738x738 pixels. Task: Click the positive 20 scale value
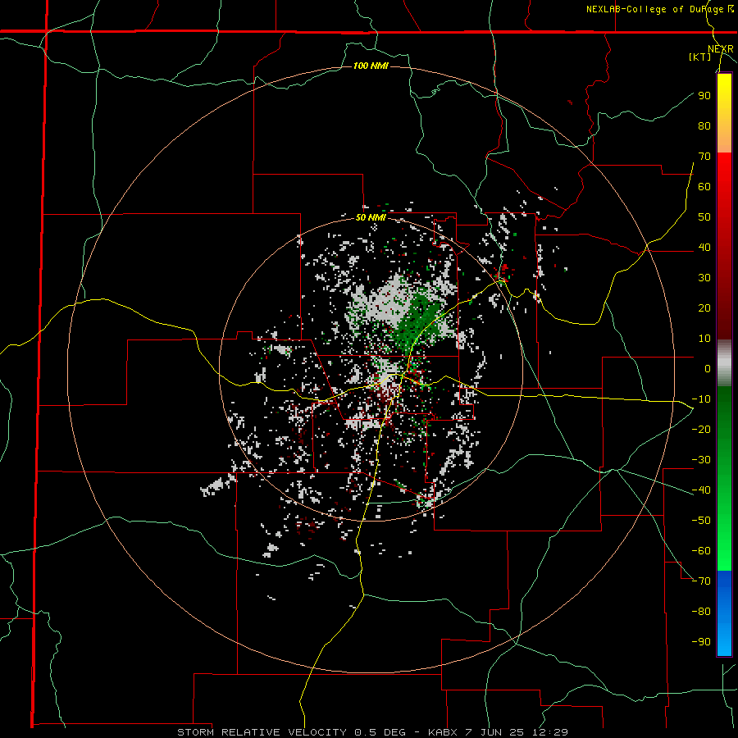pos(704,308)
